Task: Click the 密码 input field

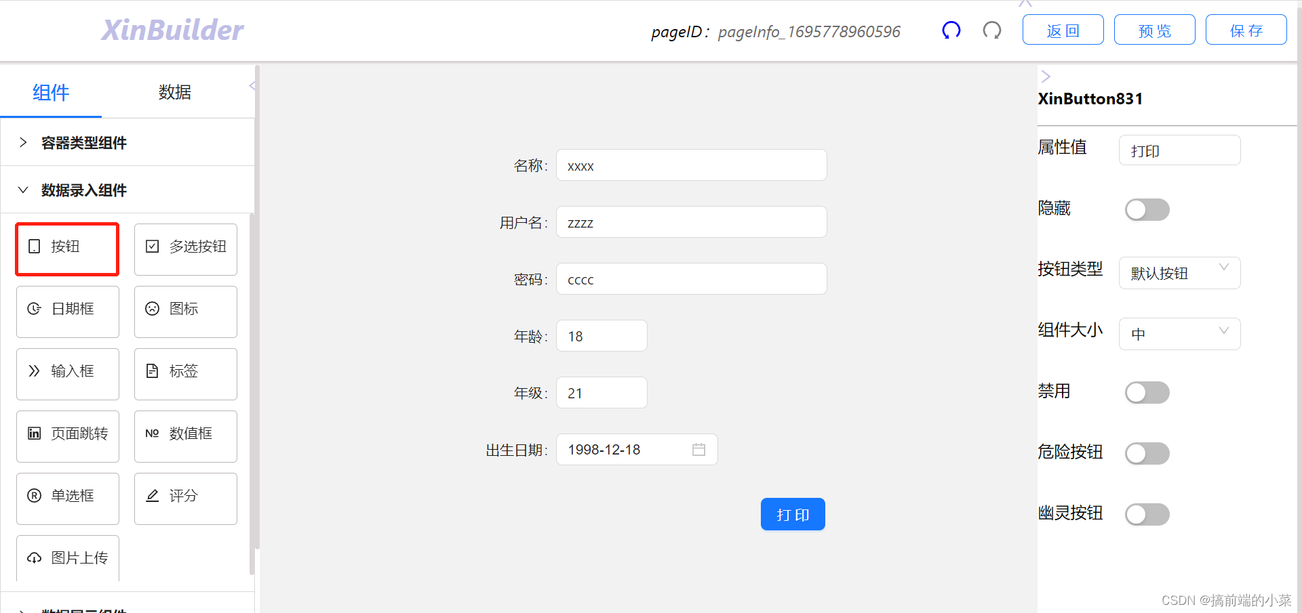Action: point(692,279)
